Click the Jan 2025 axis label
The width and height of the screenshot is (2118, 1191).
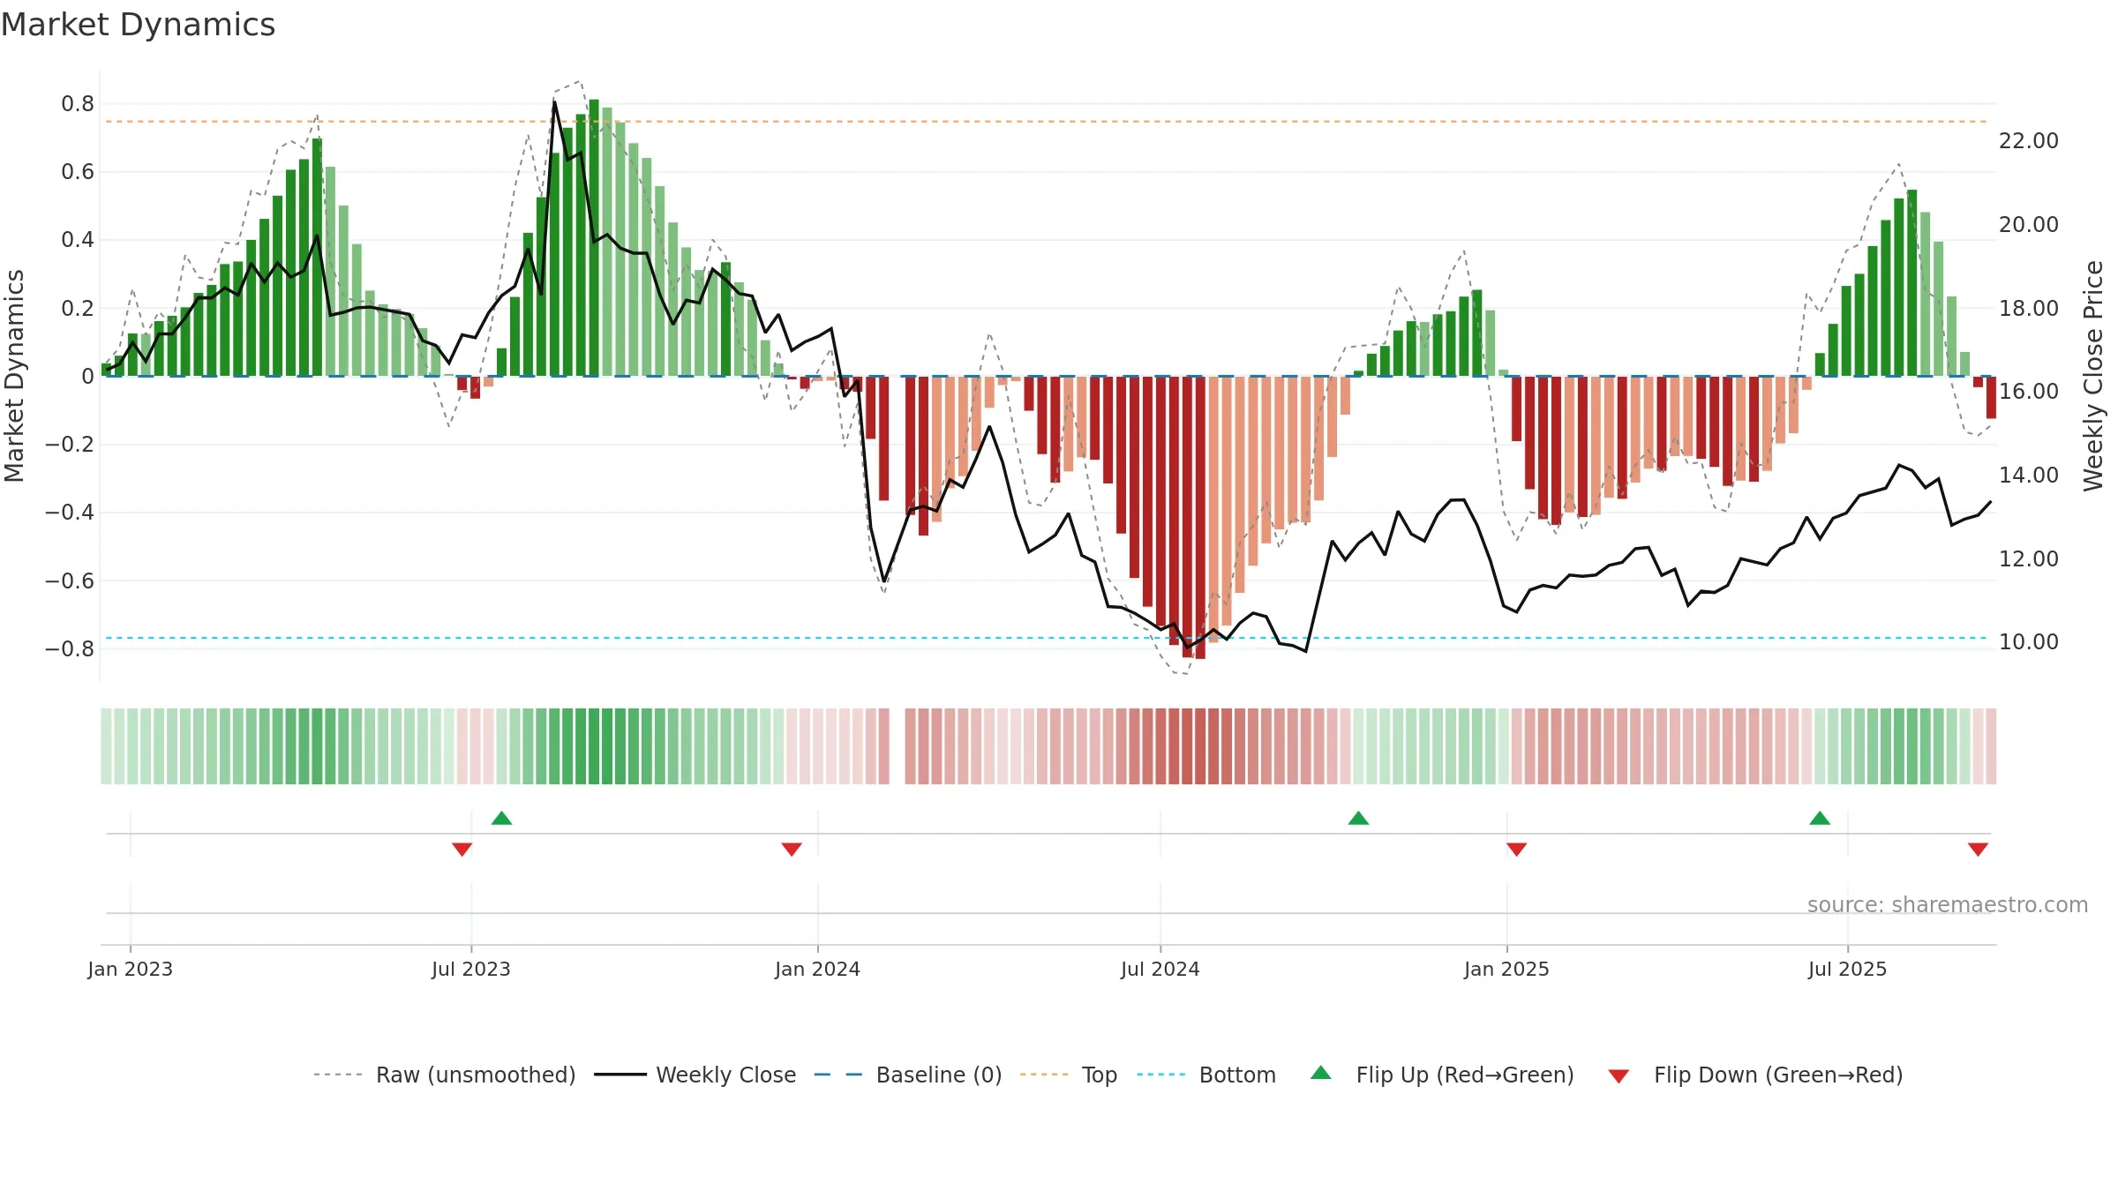(1507, 969)
